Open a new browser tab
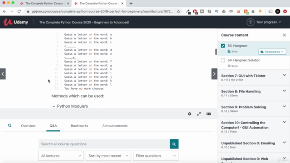This screenshot has width=290, height=163. pyautogui.click(x=131, y=3)
